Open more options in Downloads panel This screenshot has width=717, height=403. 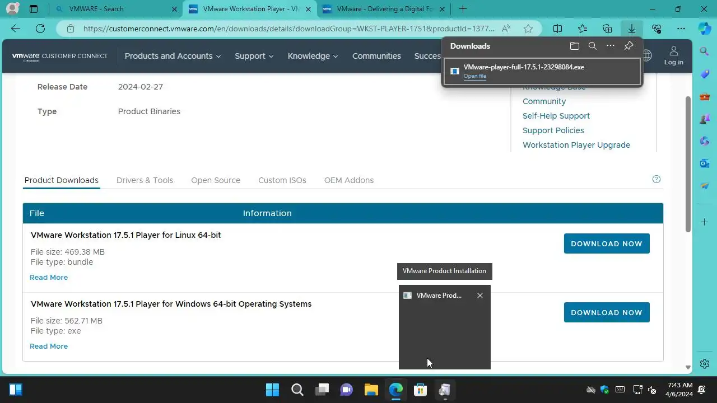611,46
